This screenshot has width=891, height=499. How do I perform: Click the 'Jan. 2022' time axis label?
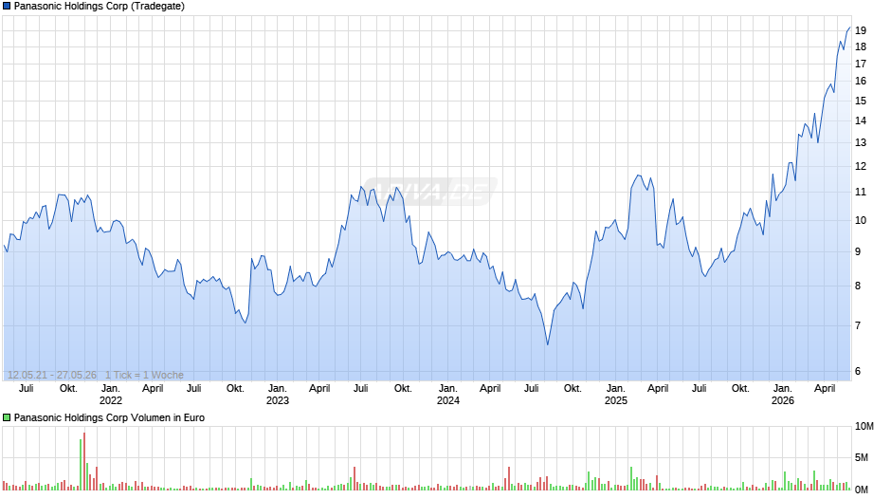pos(110,395)
